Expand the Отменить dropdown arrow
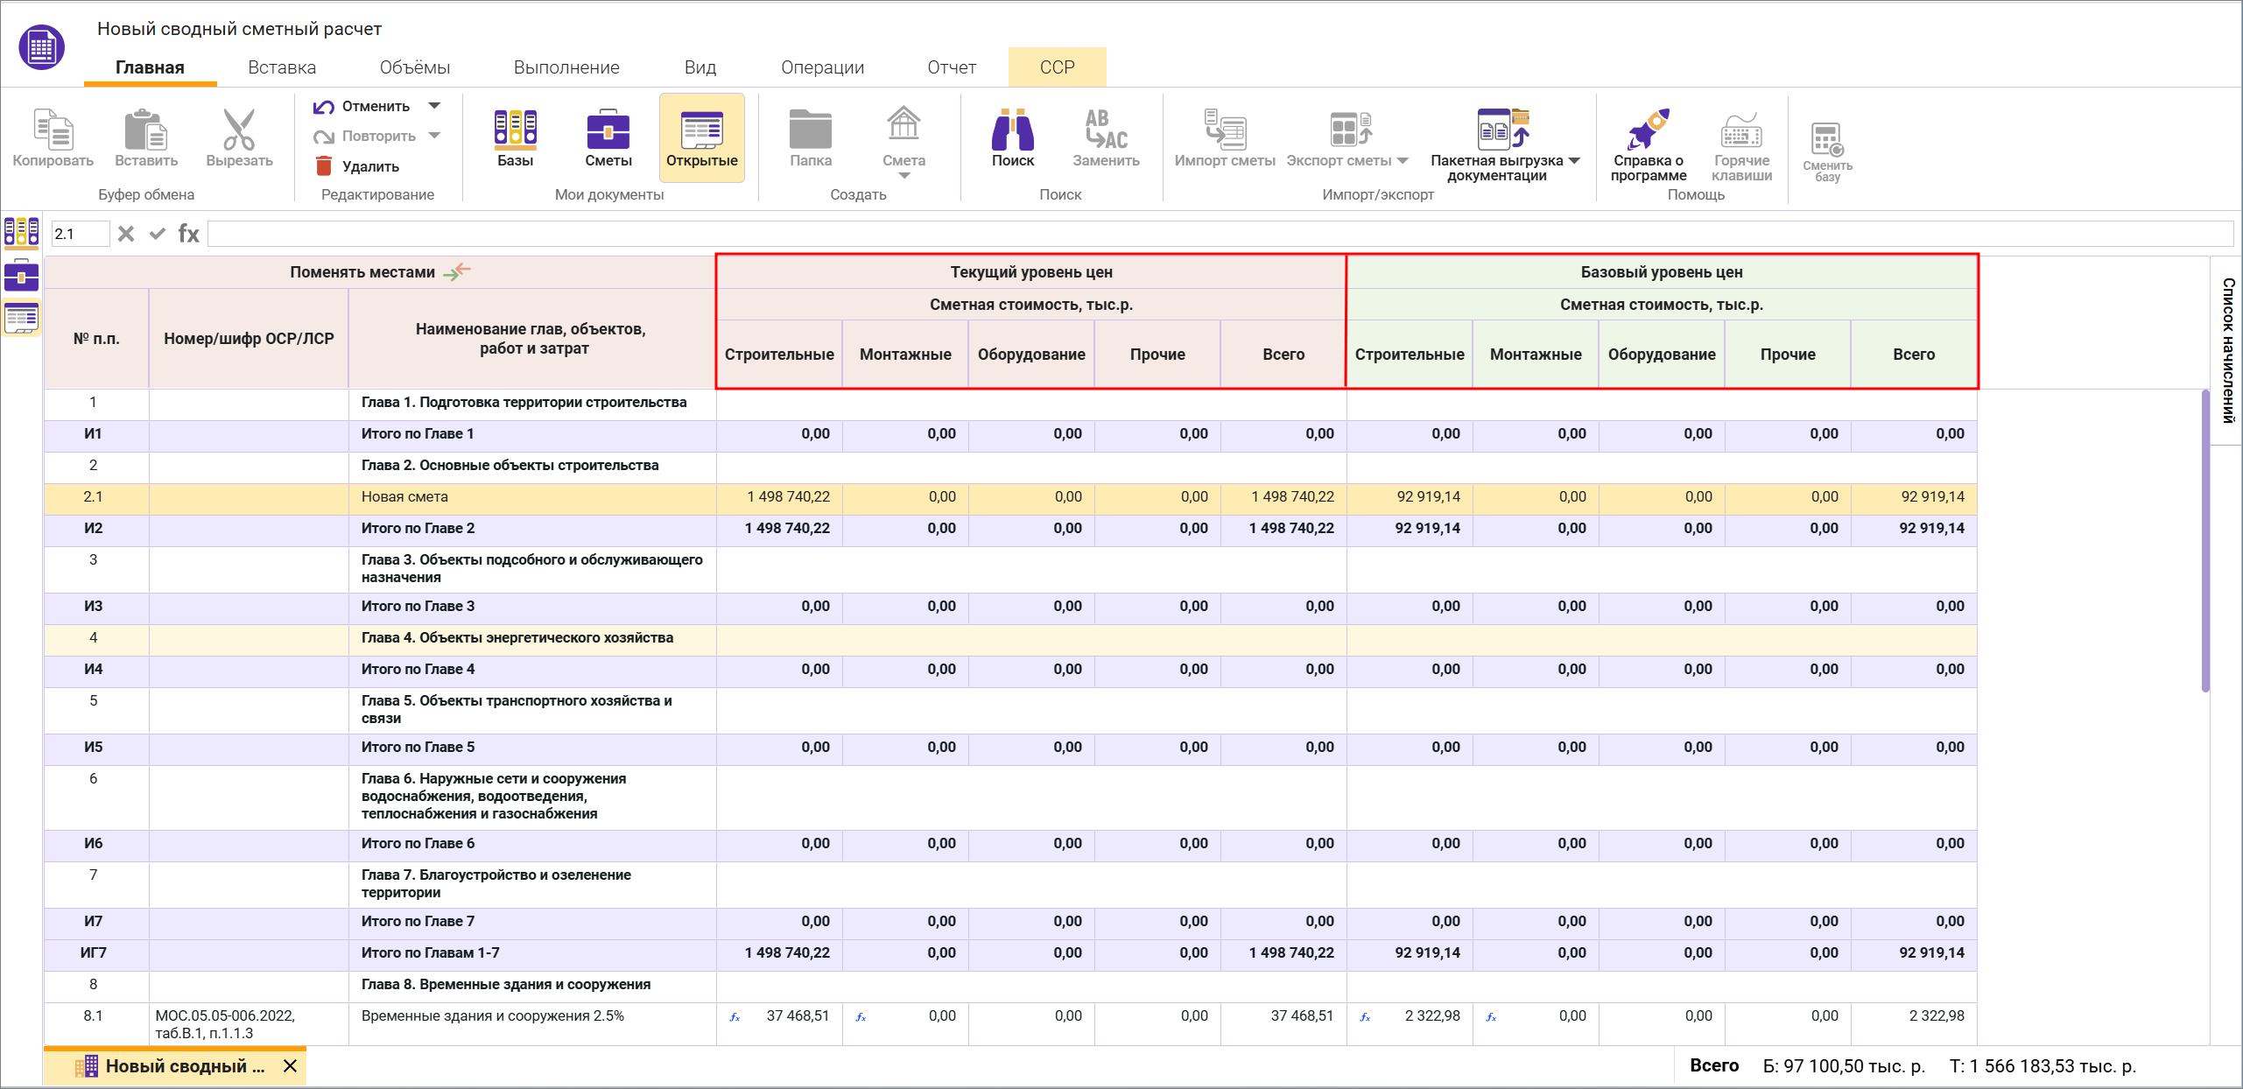The width and height of the screenshot is (2243, 1089). tap(434, 106)
